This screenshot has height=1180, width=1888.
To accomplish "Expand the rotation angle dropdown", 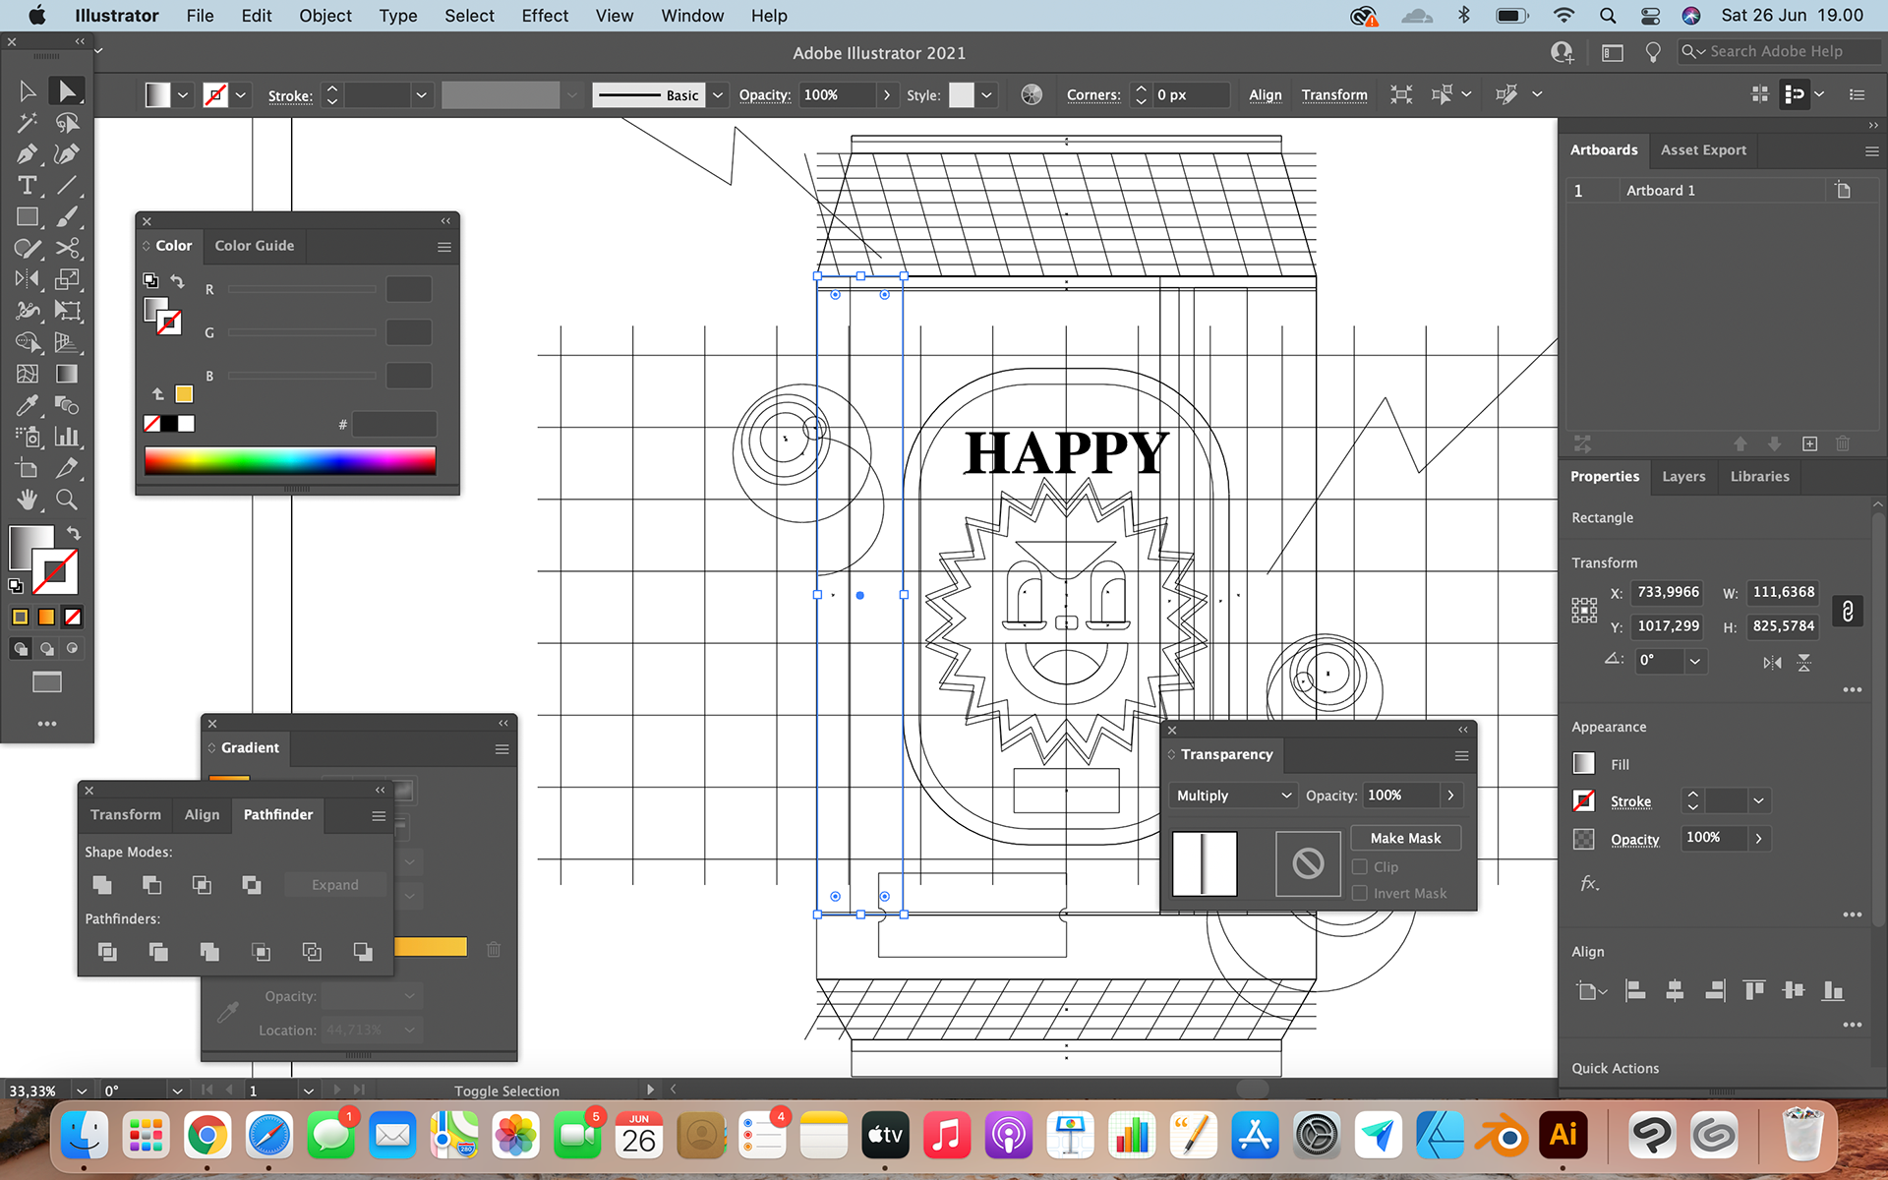I will pos(1694,662).
